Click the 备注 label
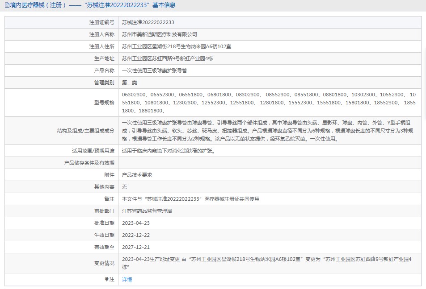Screen dimensions: 426x289 pyautogui.click(x=109, y=199)
